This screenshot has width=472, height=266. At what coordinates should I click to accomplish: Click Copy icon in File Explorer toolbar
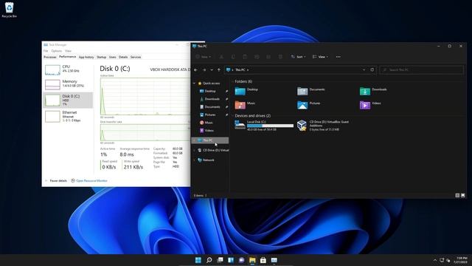pos(233,57)
